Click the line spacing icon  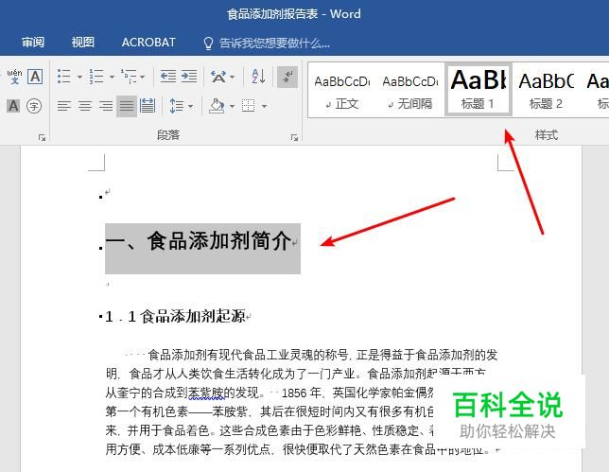pyautogui.click(x=177, y=106)
